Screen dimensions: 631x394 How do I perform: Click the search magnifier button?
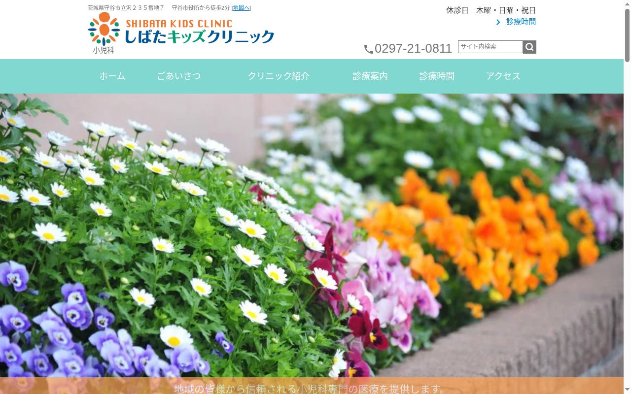click(x=529, y=47)
